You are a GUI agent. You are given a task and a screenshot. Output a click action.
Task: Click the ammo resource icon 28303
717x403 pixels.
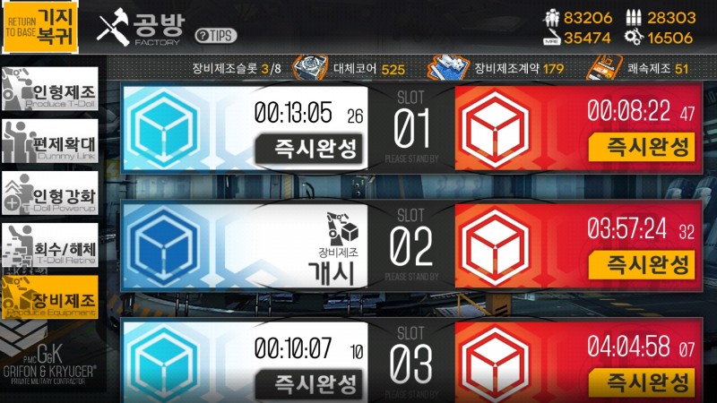pos(634,18)
